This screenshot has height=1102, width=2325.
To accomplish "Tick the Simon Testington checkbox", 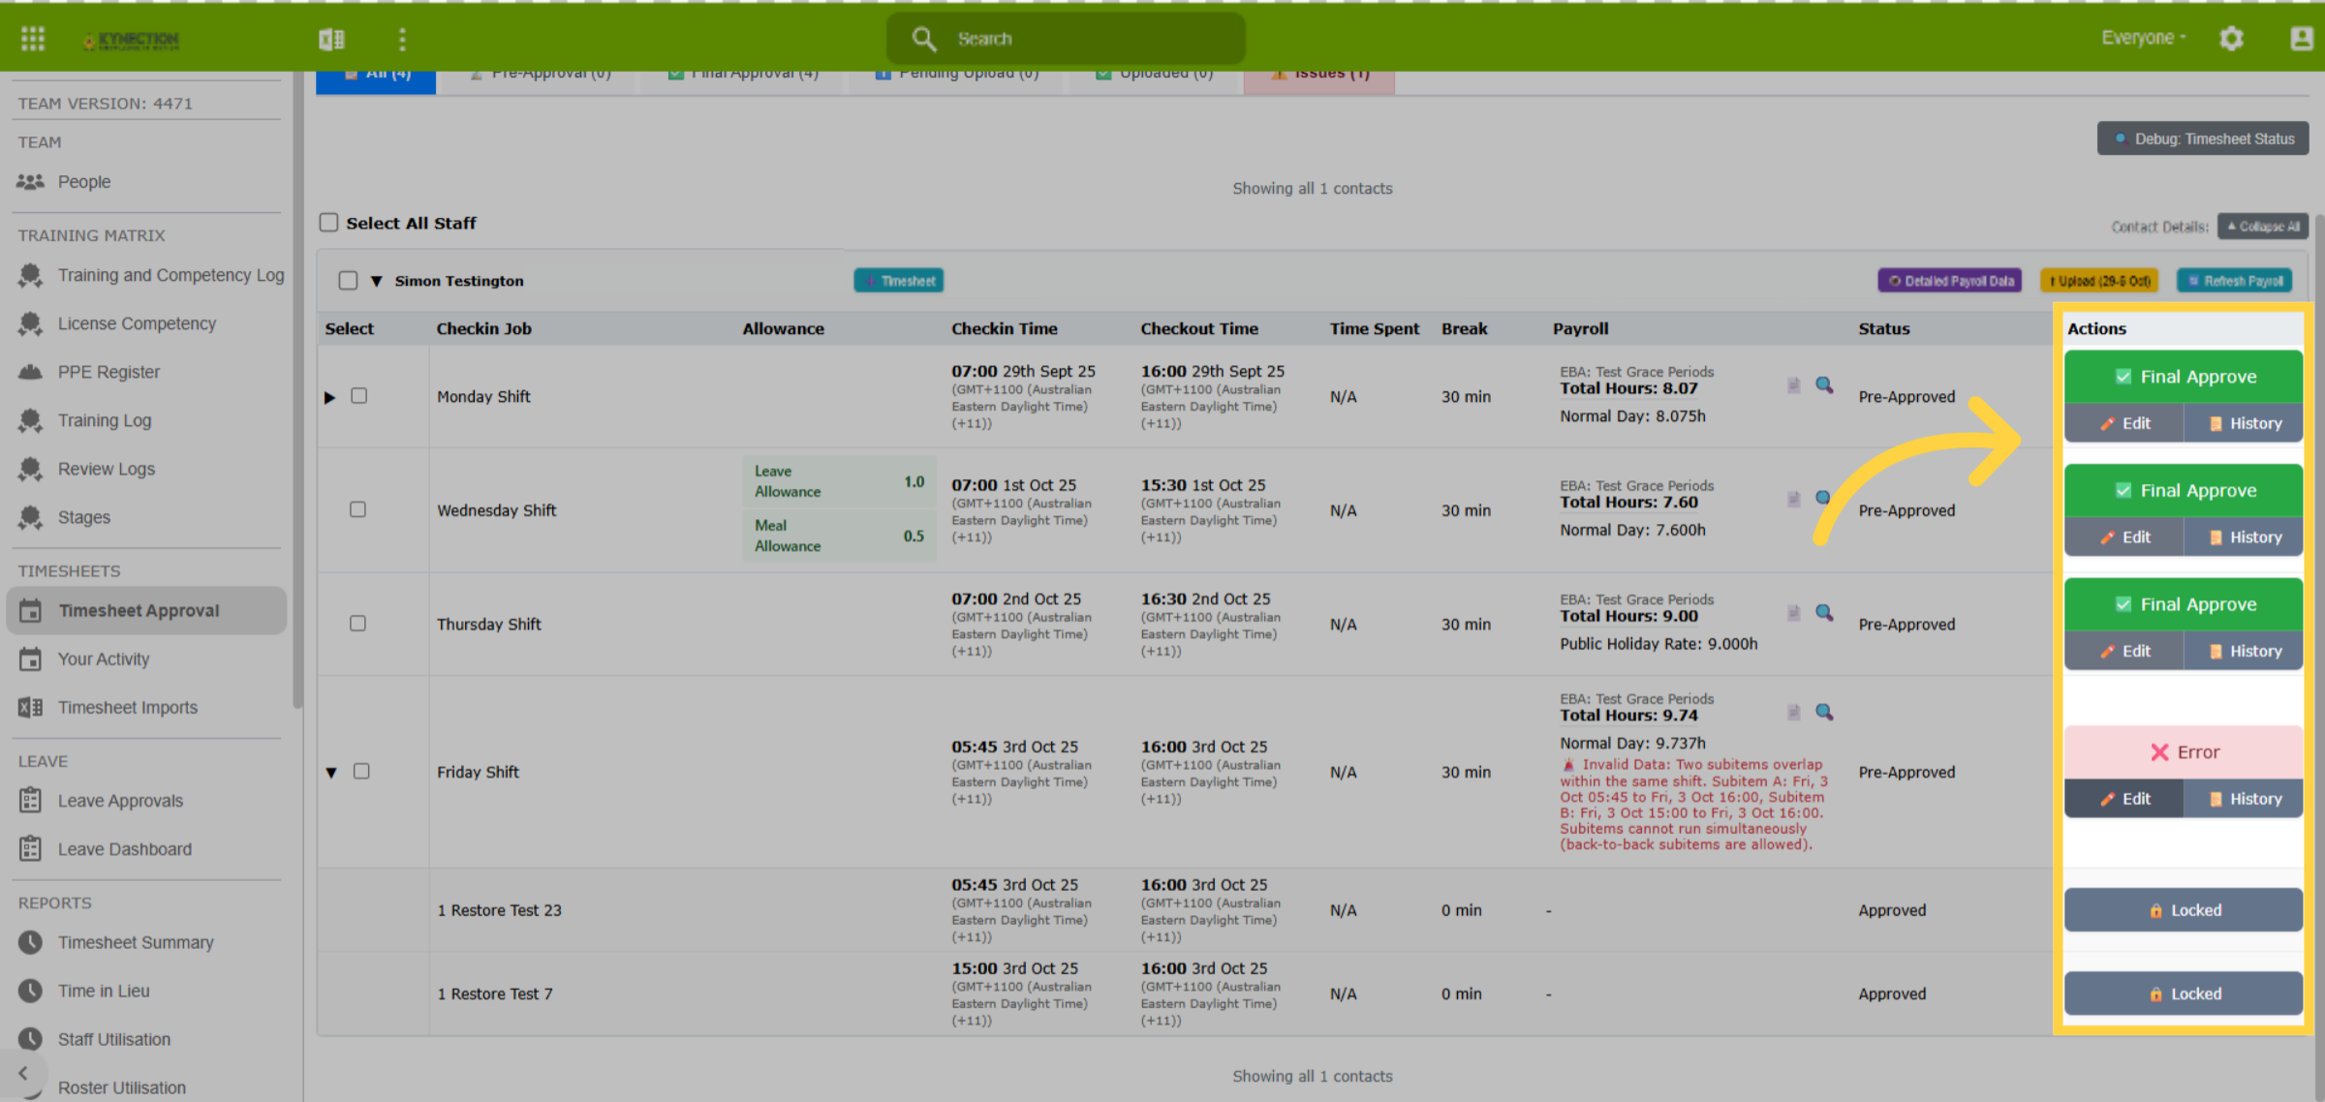I will pos(348,281).
